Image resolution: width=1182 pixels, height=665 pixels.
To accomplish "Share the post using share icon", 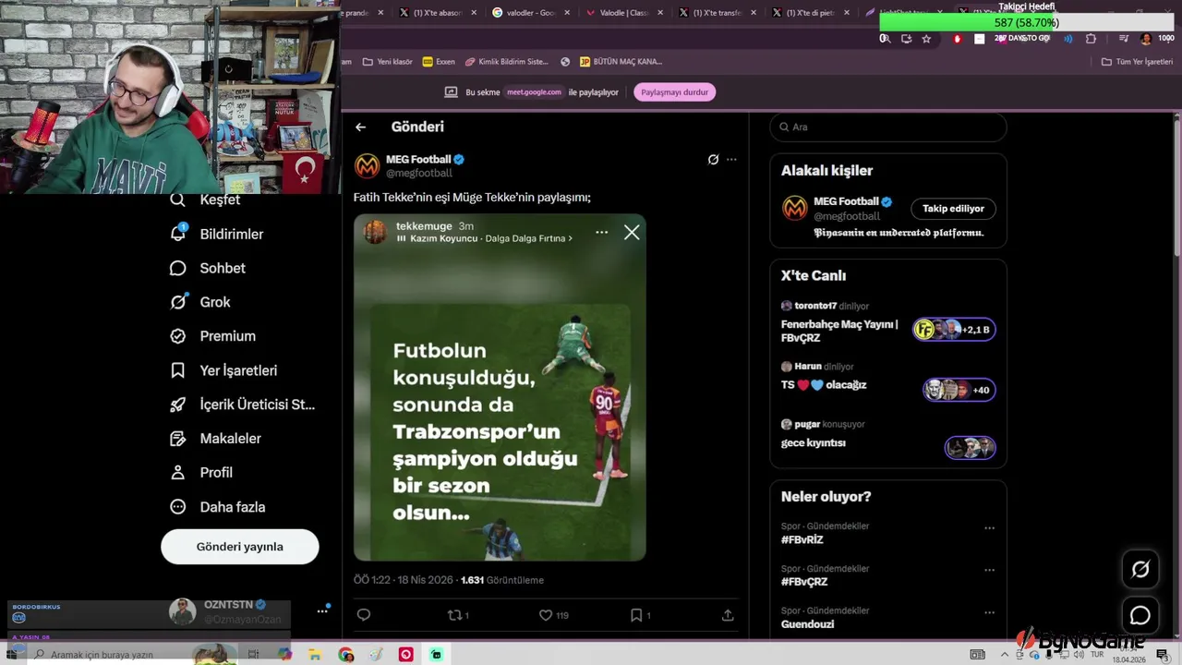I will click(x=728, y=615).
